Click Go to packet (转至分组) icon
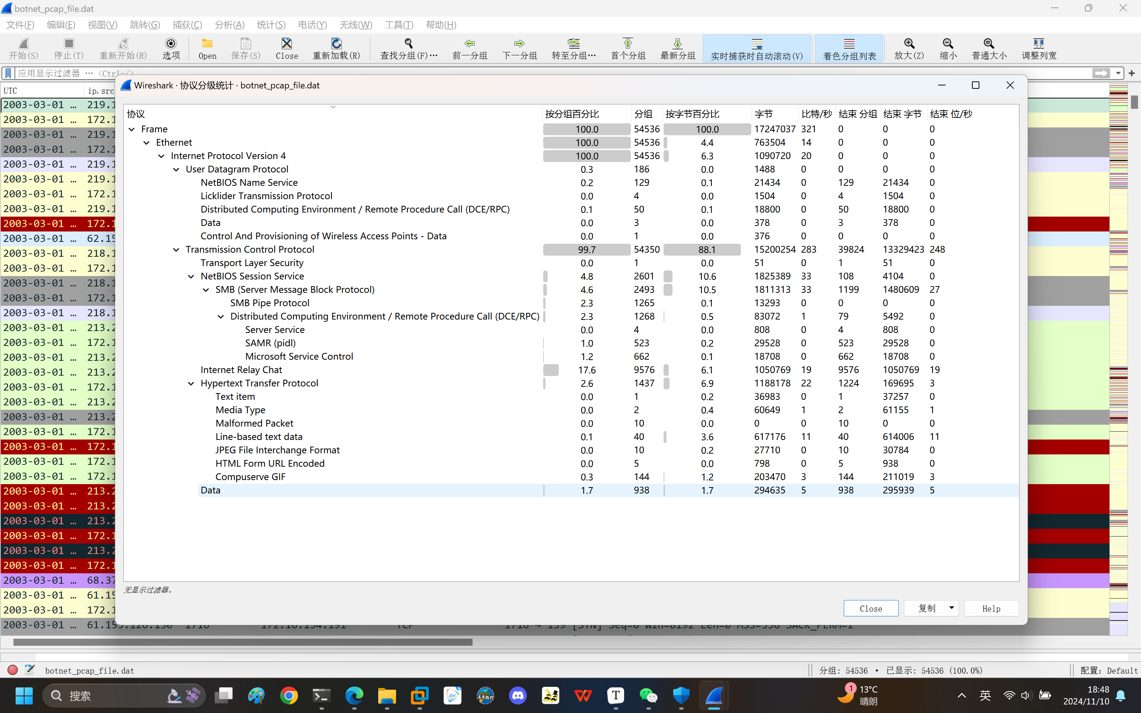The image size is (1141, 713). pos(574,44)
